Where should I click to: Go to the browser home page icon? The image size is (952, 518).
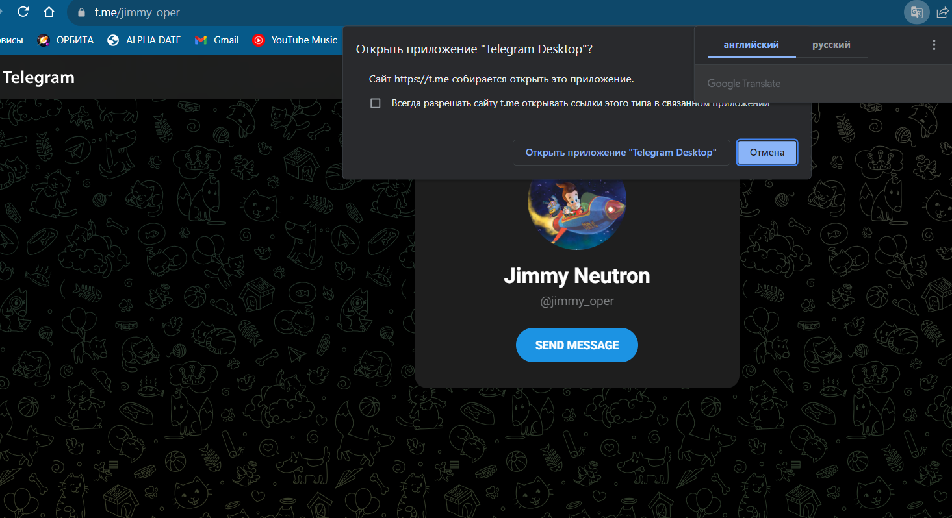49,12
